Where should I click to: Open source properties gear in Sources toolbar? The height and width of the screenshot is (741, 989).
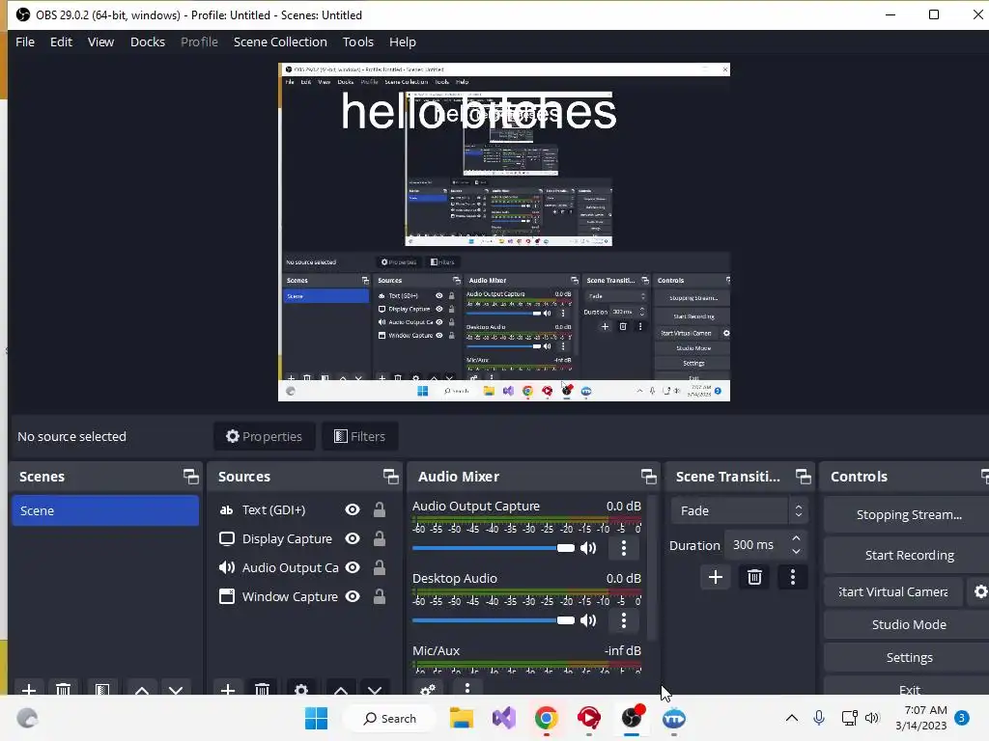click(x=301, y=689)
